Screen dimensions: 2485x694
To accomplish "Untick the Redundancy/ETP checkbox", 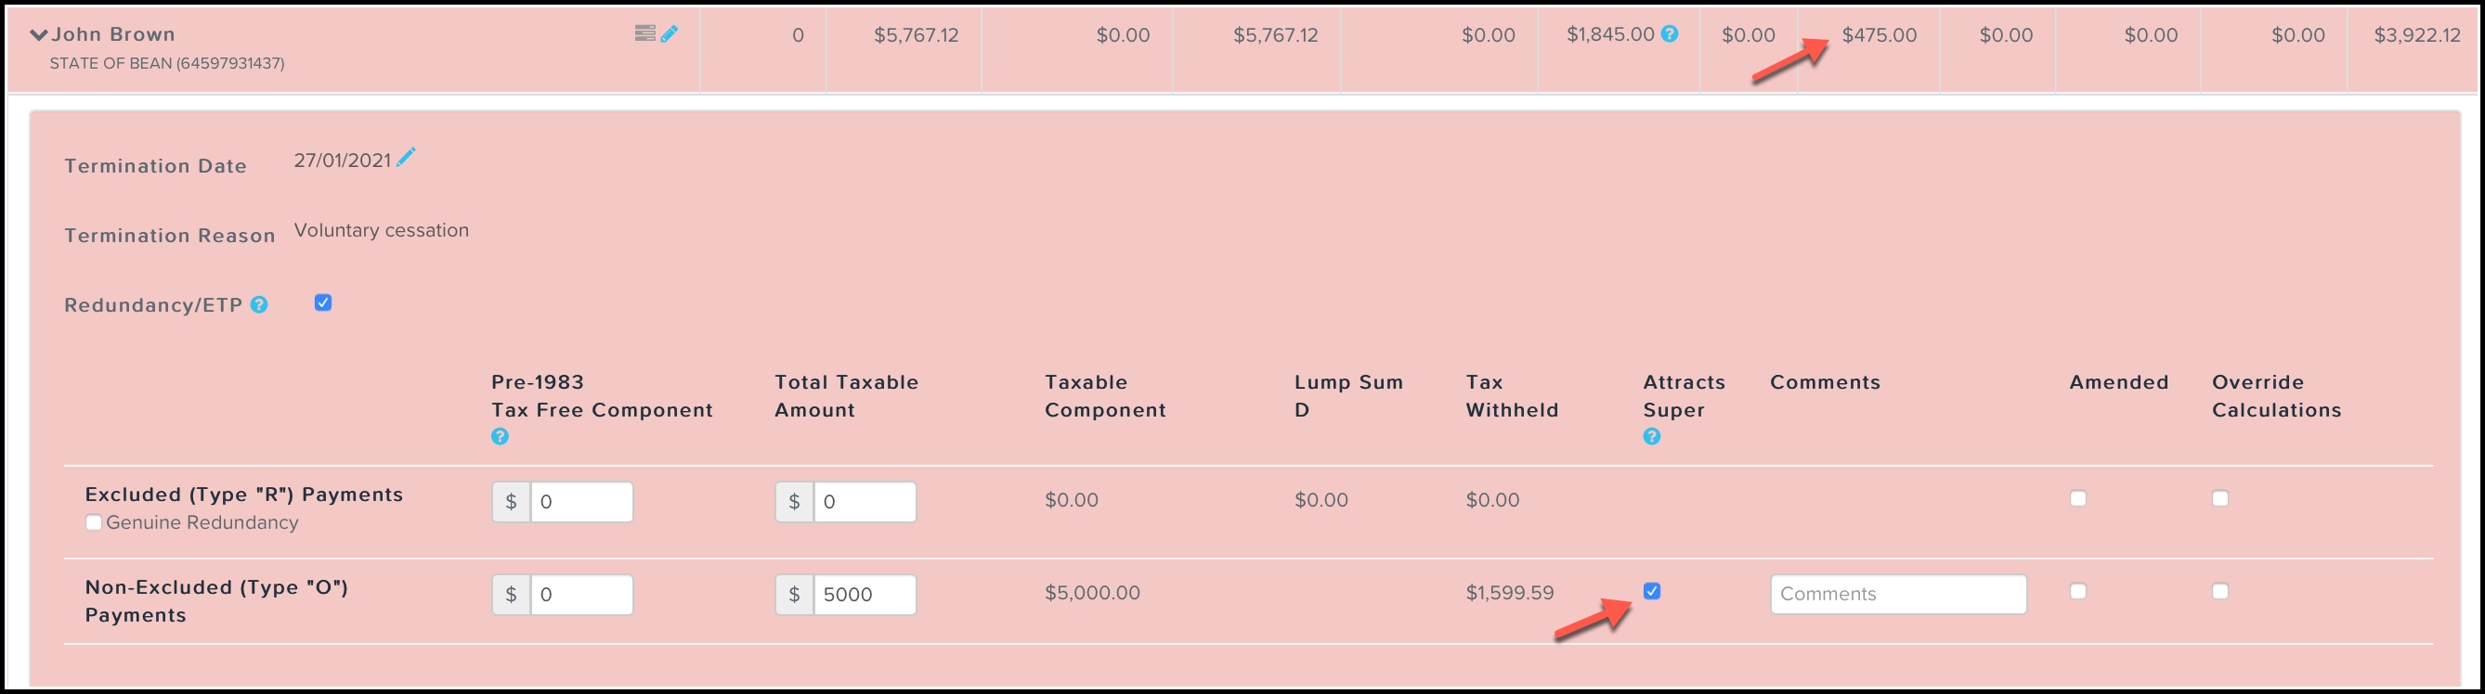I will (x=323, y=302).
